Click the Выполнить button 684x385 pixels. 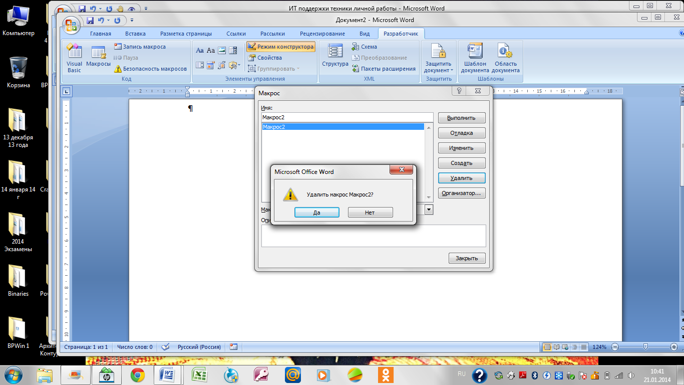click(x=462, y=118)
